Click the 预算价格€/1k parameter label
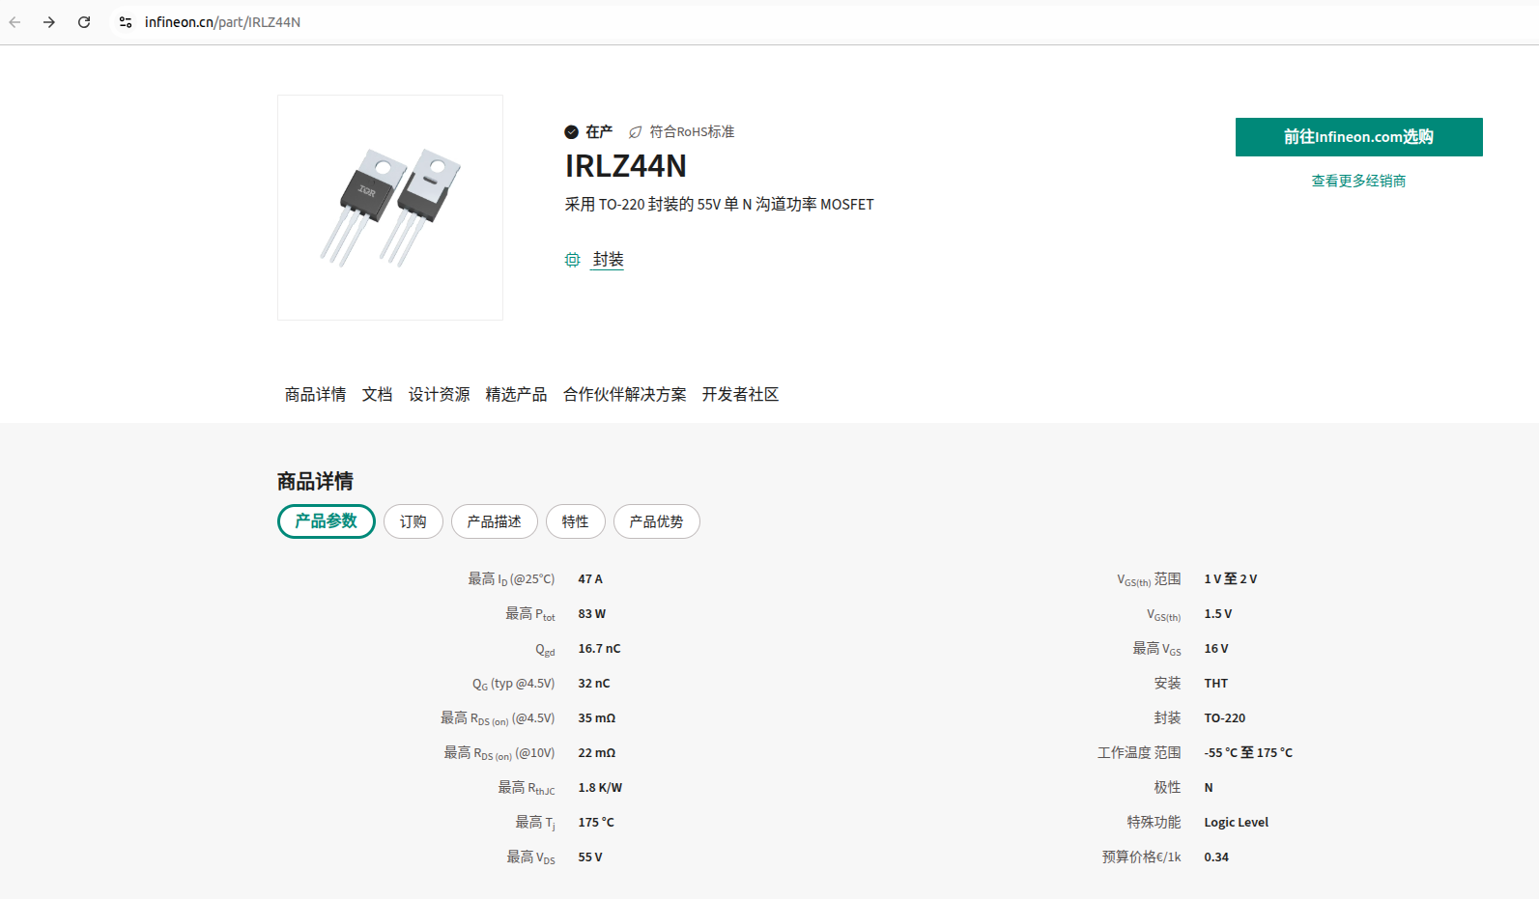 (1142, 857)
